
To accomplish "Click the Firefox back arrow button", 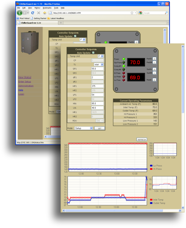I will click(20, 13).
